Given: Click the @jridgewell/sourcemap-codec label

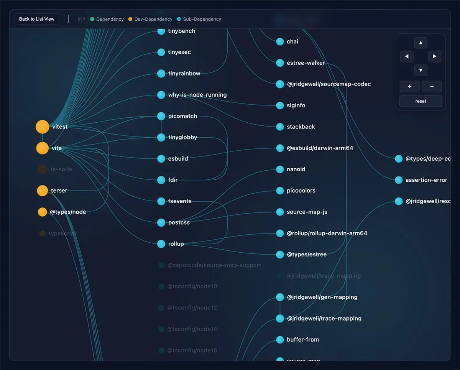Looking at the screenshot, I should (x=329, y=84).
